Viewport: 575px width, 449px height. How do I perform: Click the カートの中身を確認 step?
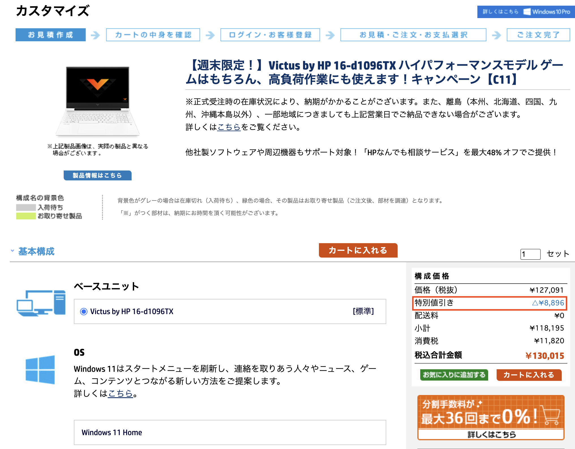pos(153,35)
